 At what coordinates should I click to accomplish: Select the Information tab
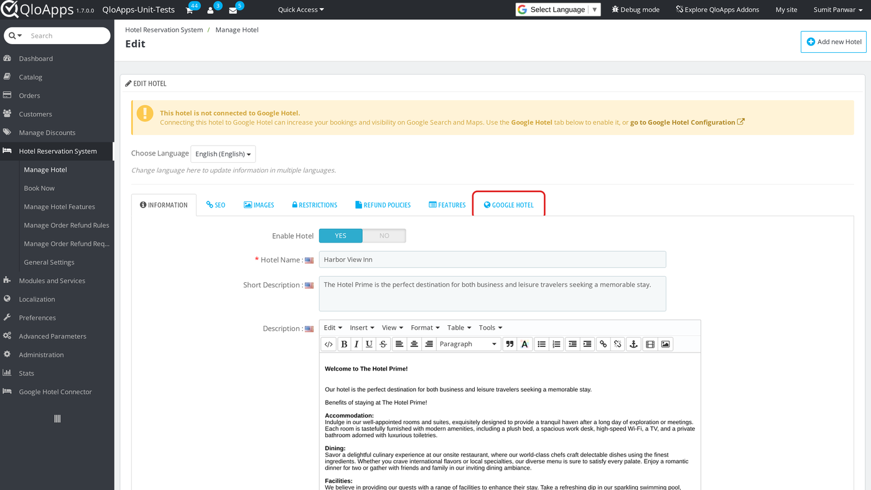pos(164,205)
